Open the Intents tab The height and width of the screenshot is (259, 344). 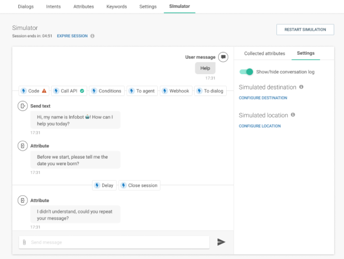(x=53, y=7)
